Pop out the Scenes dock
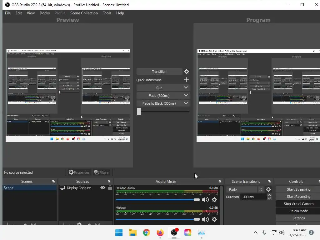The image size is (320, 240). point(53,182)
